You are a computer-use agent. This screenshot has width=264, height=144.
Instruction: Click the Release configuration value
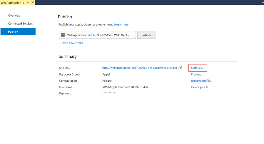[107, 81]
